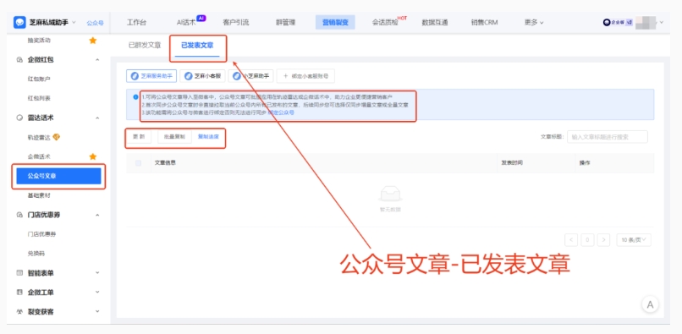The height and width of the screenshot is (334, 682).
Task: Open 红包列表 in the sidebar
Action: [39, 98]
